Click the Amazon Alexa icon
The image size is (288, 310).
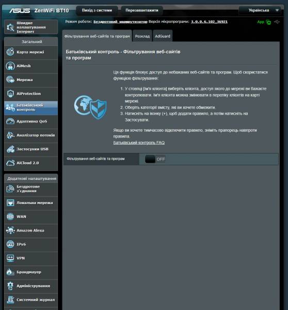10,230
